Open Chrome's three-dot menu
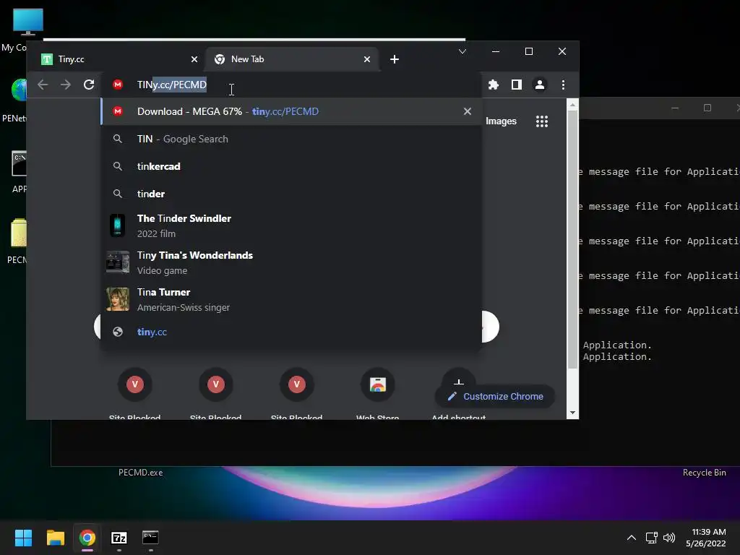Screen dimensions: 740x555 [x=563, y=85]
